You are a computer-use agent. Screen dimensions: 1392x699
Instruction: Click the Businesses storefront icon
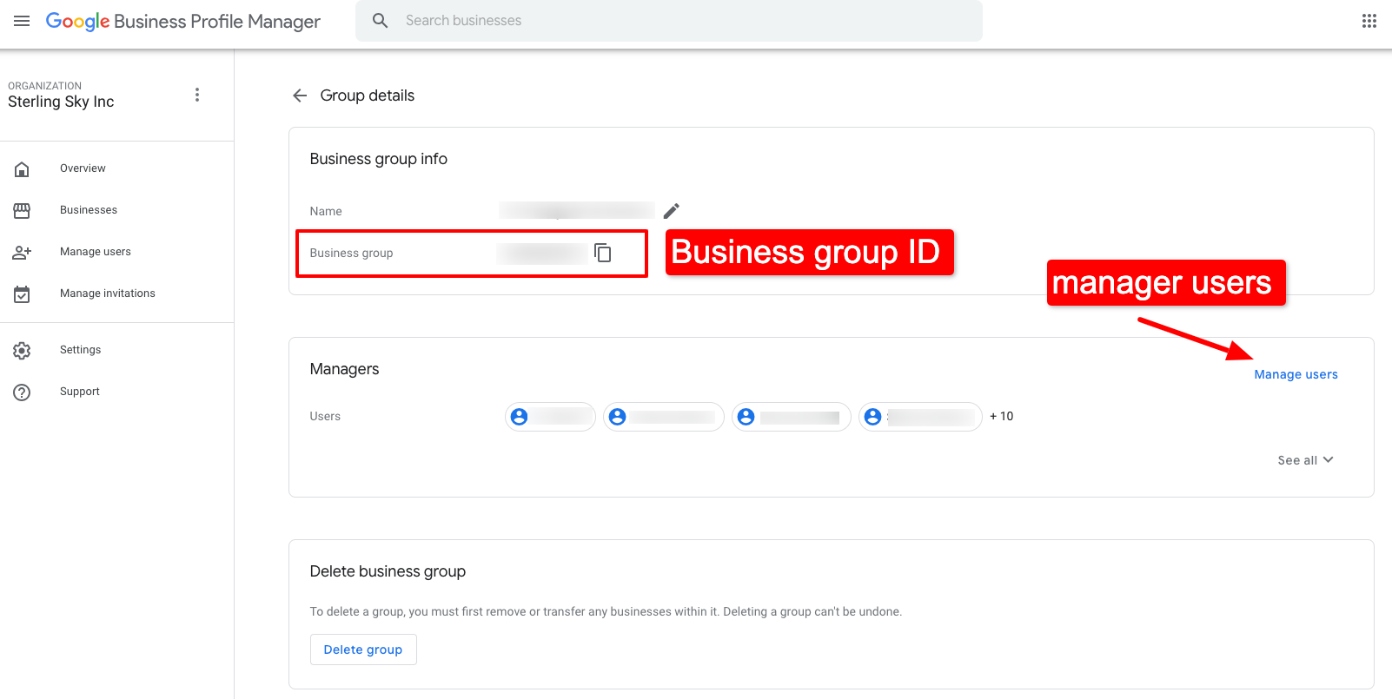22,210
